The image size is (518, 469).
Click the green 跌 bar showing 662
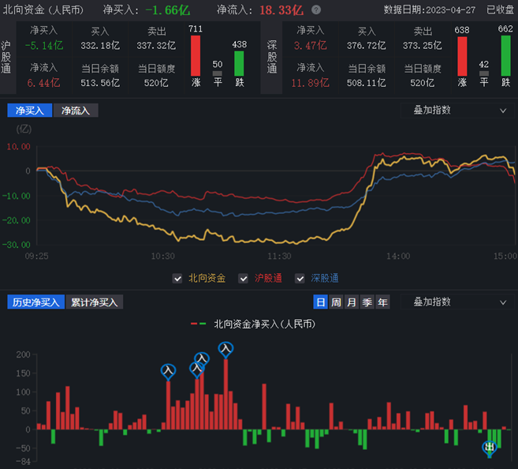click(x=505, y=55)
